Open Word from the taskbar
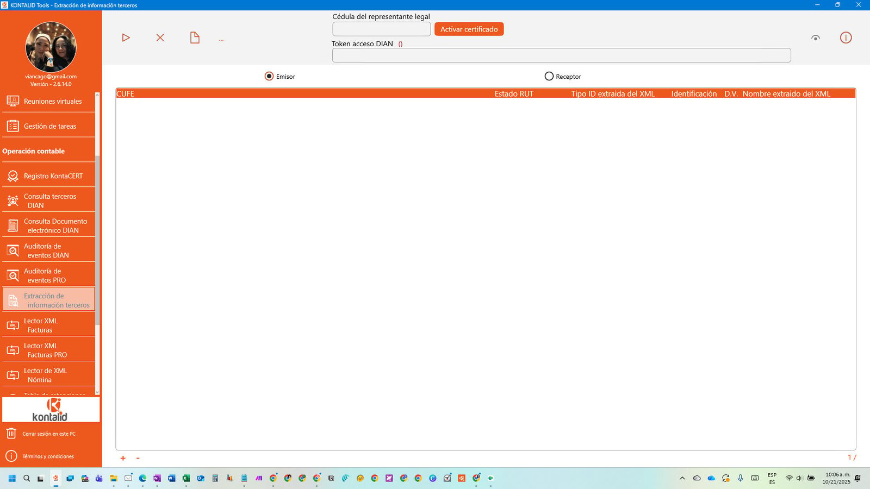 click(171, 478)
